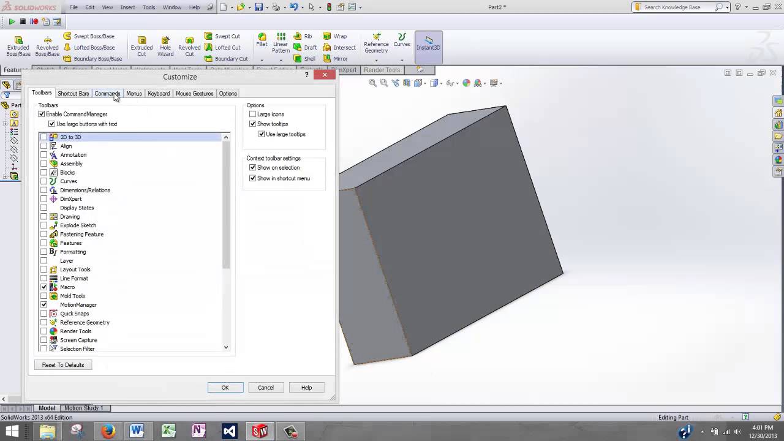Click the toolbar list scroll-down arrow
Viewport: 784px width, 441px height.
(x=226, y=347)
